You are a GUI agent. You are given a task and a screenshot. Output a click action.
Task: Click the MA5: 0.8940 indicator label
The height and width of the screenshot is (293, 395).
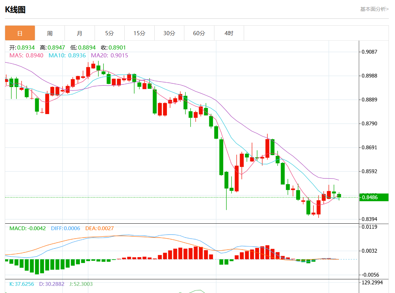(x=26, y=55)
